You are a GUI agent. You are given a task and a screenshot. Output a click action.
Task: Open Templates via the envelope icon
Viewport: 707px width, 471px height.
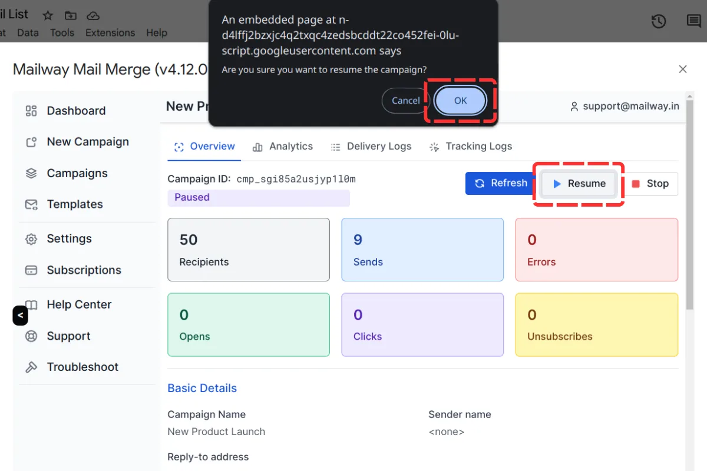(31, 204)
